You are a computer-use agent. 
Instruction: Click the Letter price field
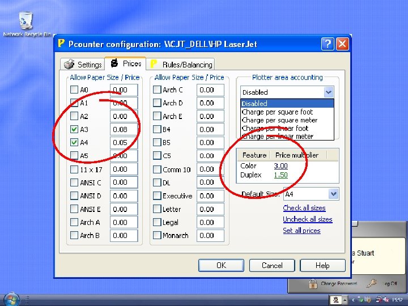click(x=210, y=209)
